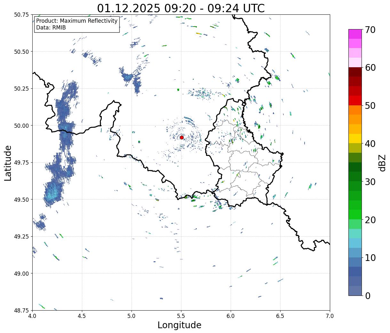
Task: Click the longitude tick label 5.5
Action: point(181,316)
